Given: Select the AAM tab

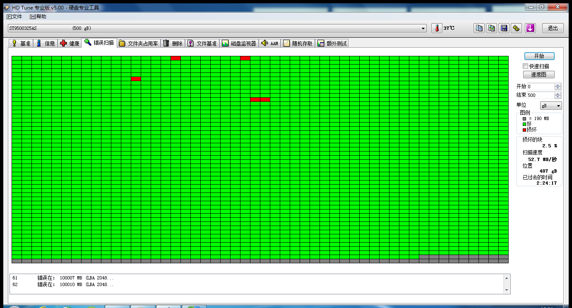Looking at the screenshot, I should [x=270, y=43].
